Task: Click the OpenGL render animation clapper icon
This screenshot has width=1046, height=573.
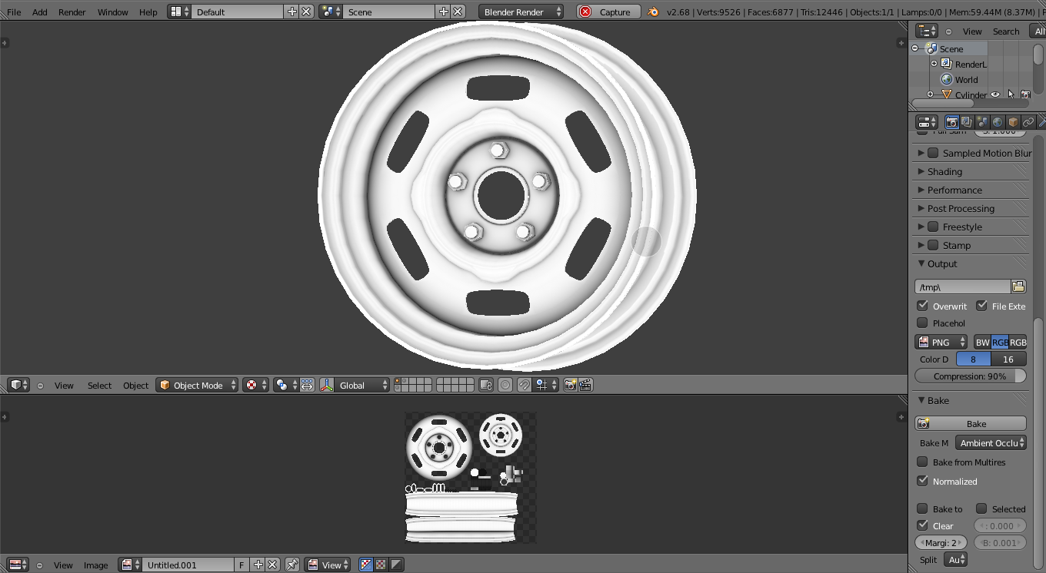Action: [585, 385]
